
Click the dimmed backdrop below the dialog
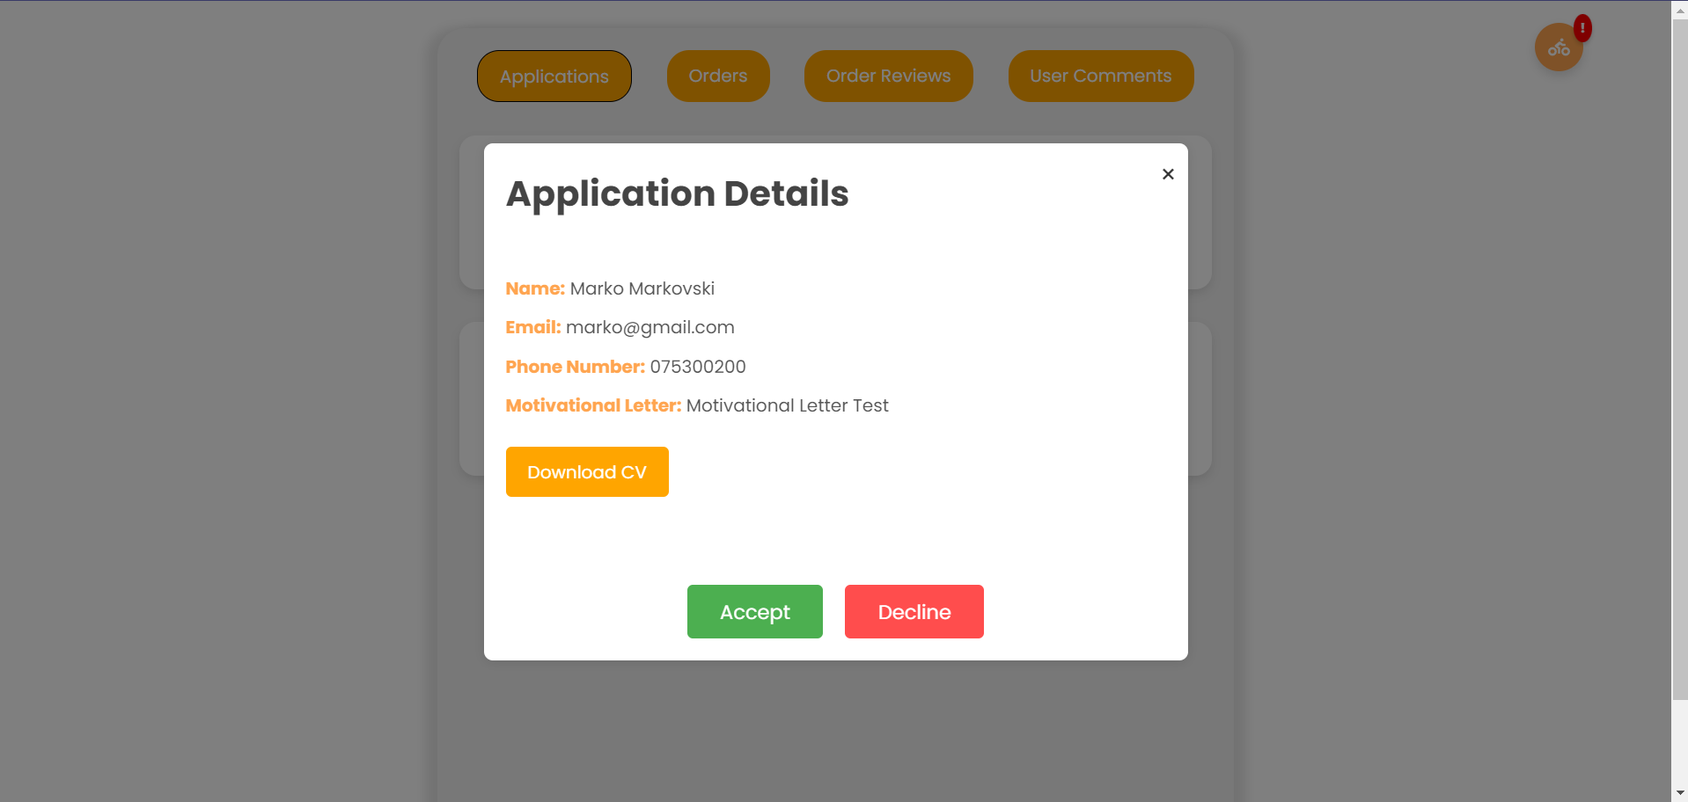coord(834,730)
